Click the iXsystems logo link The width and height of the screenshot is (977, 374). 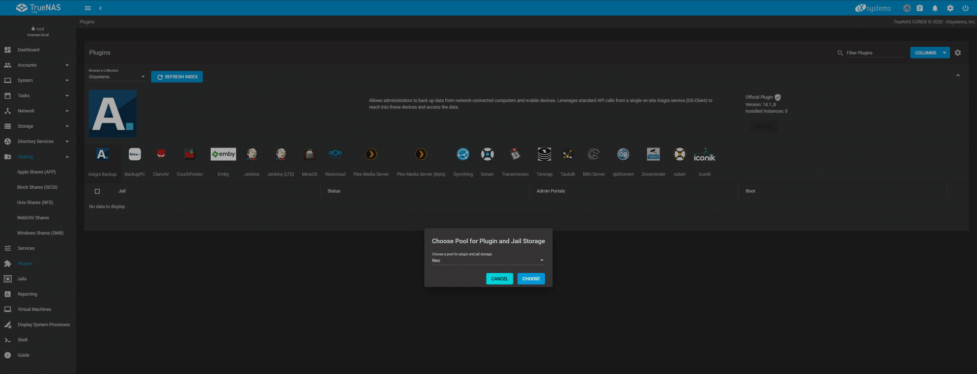873,8
